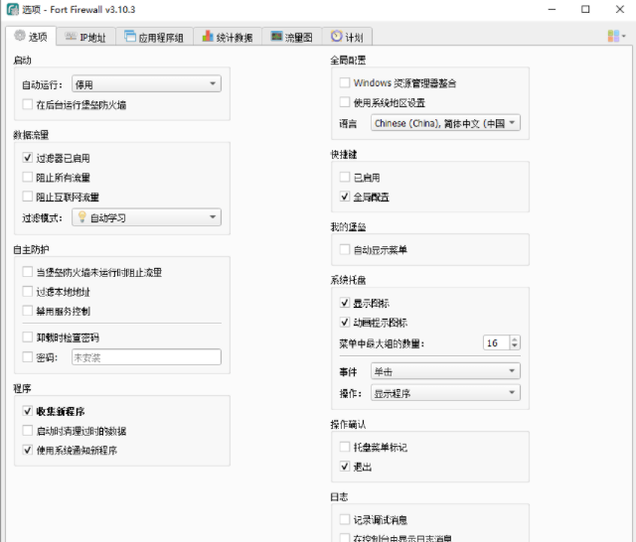Viewport: 636px width, 542px height.
Task: Enable 记录调试消息 logging checkbox
Action: pos(345,520)
